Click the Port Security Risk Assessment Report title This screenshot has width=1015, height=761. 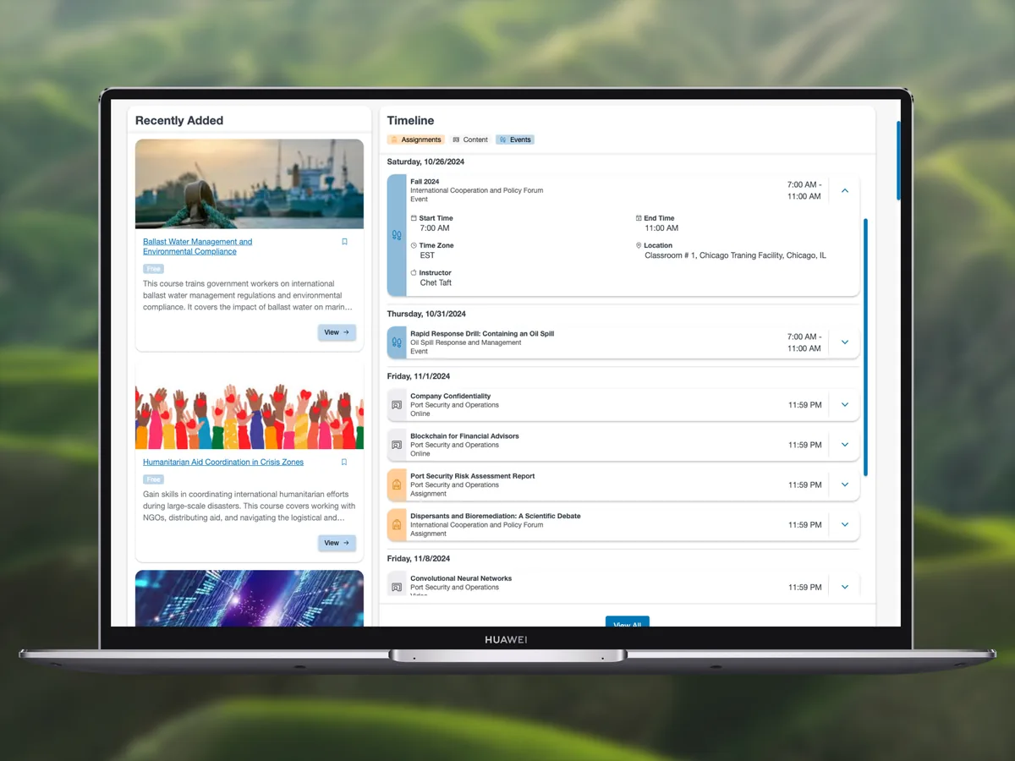pos(473,476)
